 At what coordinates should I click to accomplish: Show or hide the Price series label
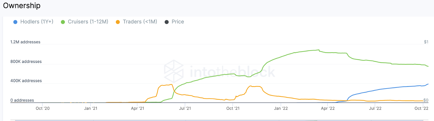[x=178, y=22]
